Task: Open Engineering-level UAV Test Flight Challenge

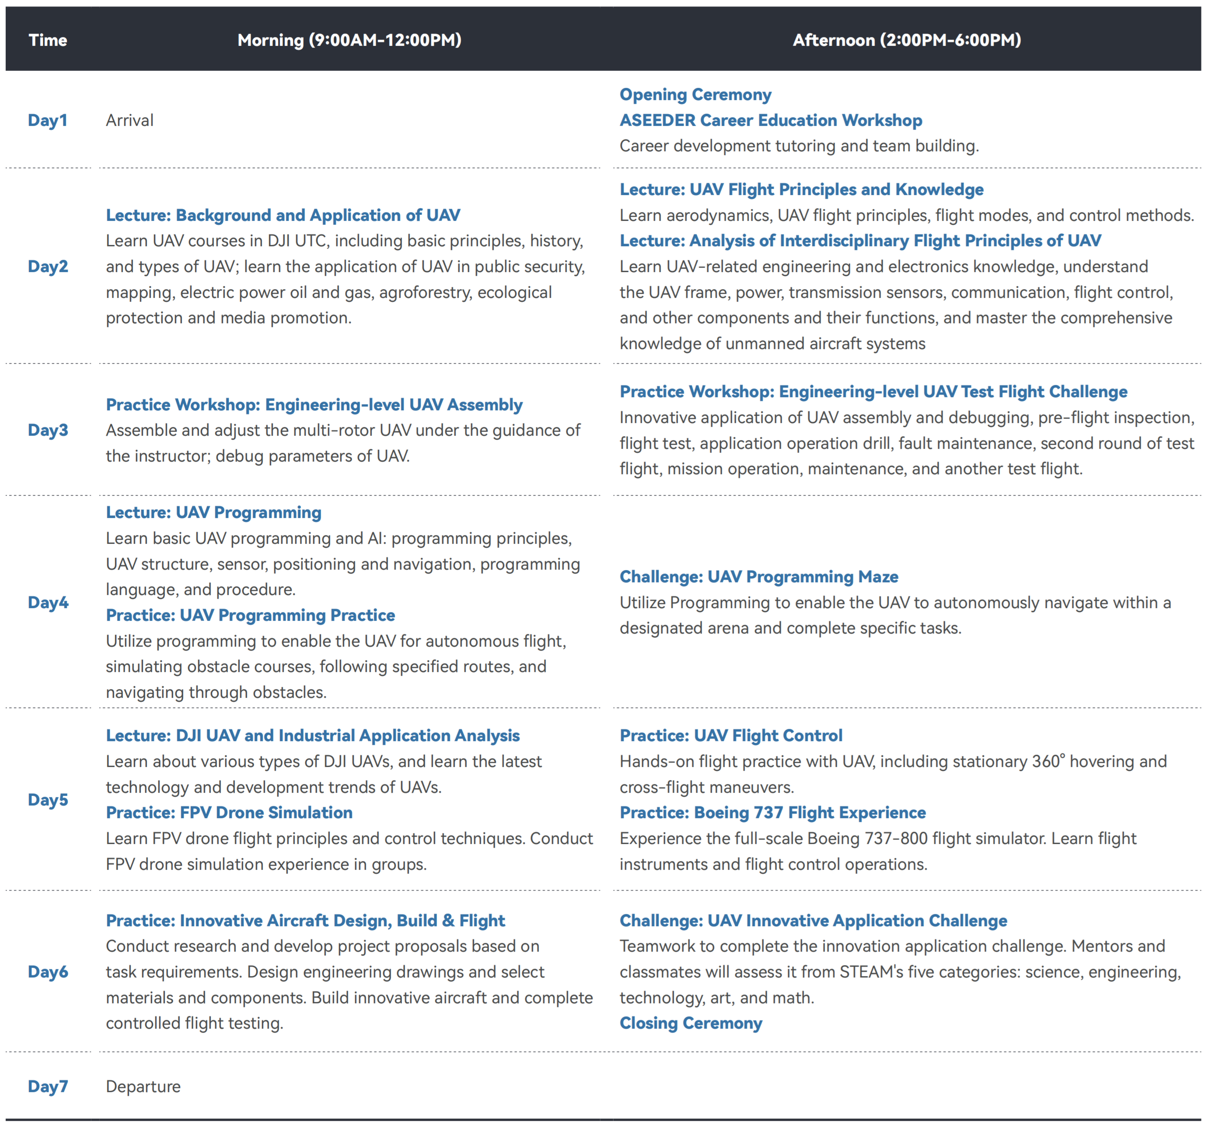Action: point(873,392)
